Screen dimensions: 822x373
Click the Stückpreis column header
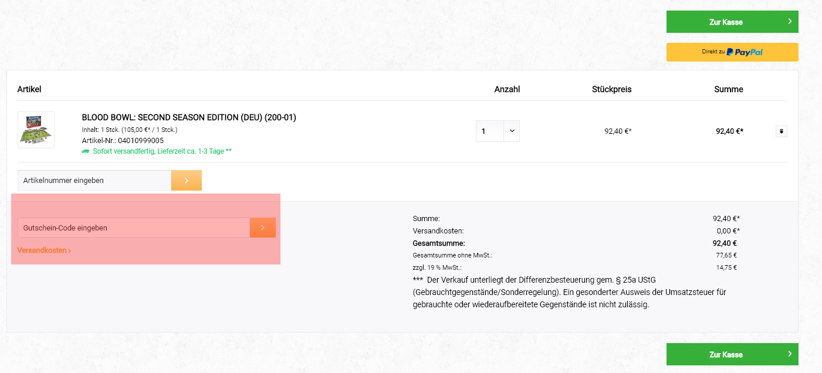611,89
